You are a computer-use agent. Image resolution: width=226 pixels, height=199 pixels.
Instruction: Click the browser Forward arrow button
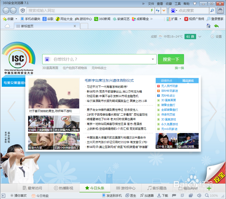coord(13,11)
